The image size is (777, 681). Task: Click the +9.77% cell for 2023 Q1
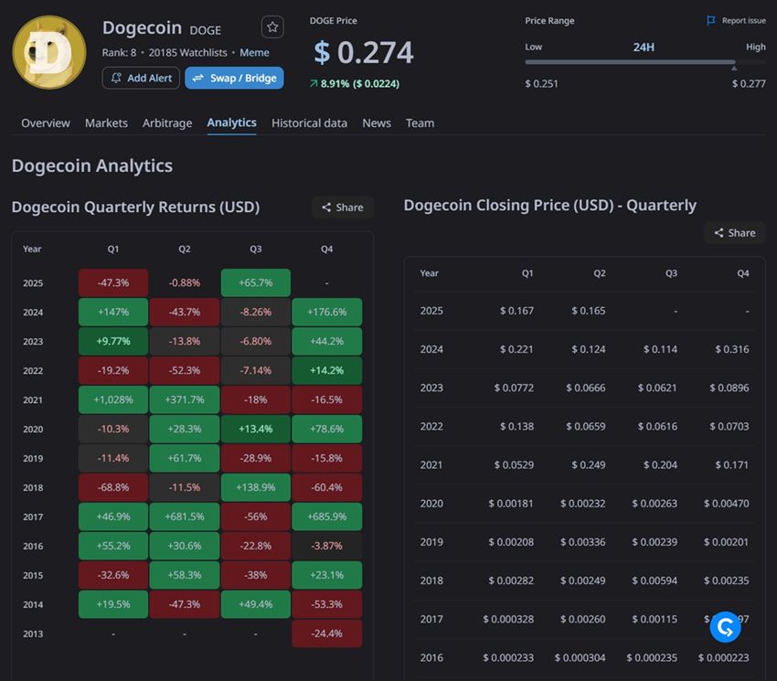pyautogui.click(x=113, y=342)
